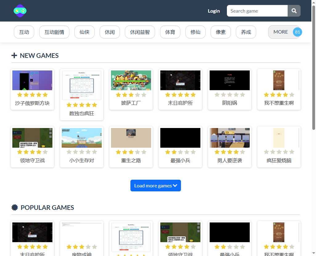Toggle the fourth star rating of 领地守卫战
The width and height of the screenshot is (316, 256).
pyautogui.click(x=39, y=152)
